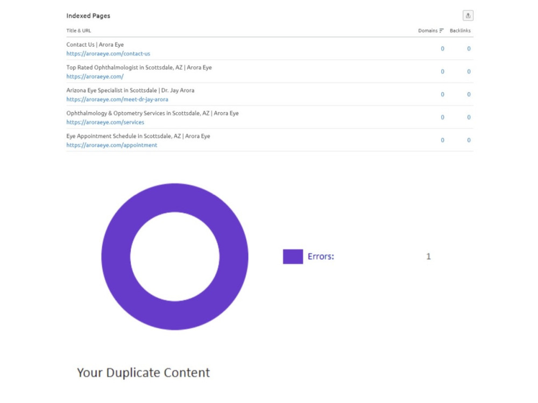This screenshot has height=403, width=538.
Task: Click the Ophthalmology & Optometry Services title
Action: 152,113
